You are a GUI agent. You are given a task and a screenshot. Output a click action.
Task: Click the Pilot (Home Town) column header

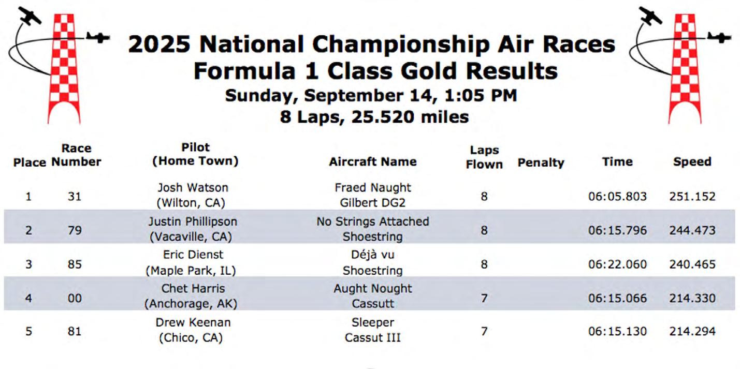195,154
